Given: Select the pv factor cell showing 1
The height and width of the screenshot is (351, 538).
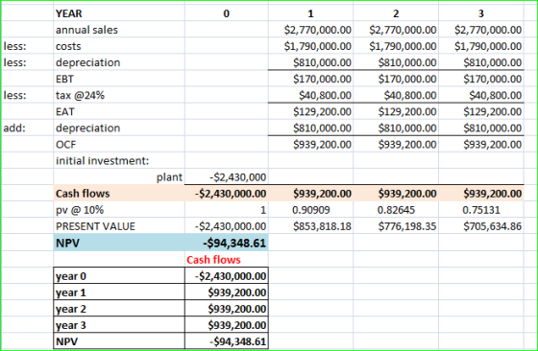Looking at the screenshot, I should [x=226, y=210].
